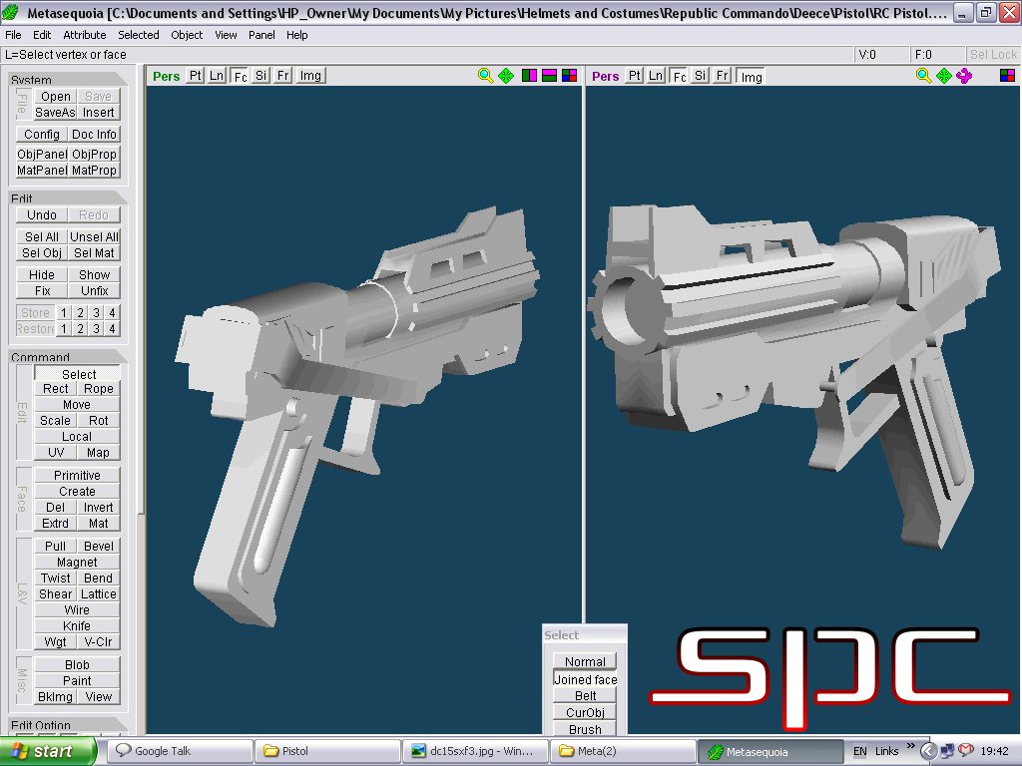Click the magenta rotate icon in right viewport
The height and width of the screenshot is (766, 1022).
(964, 76)
